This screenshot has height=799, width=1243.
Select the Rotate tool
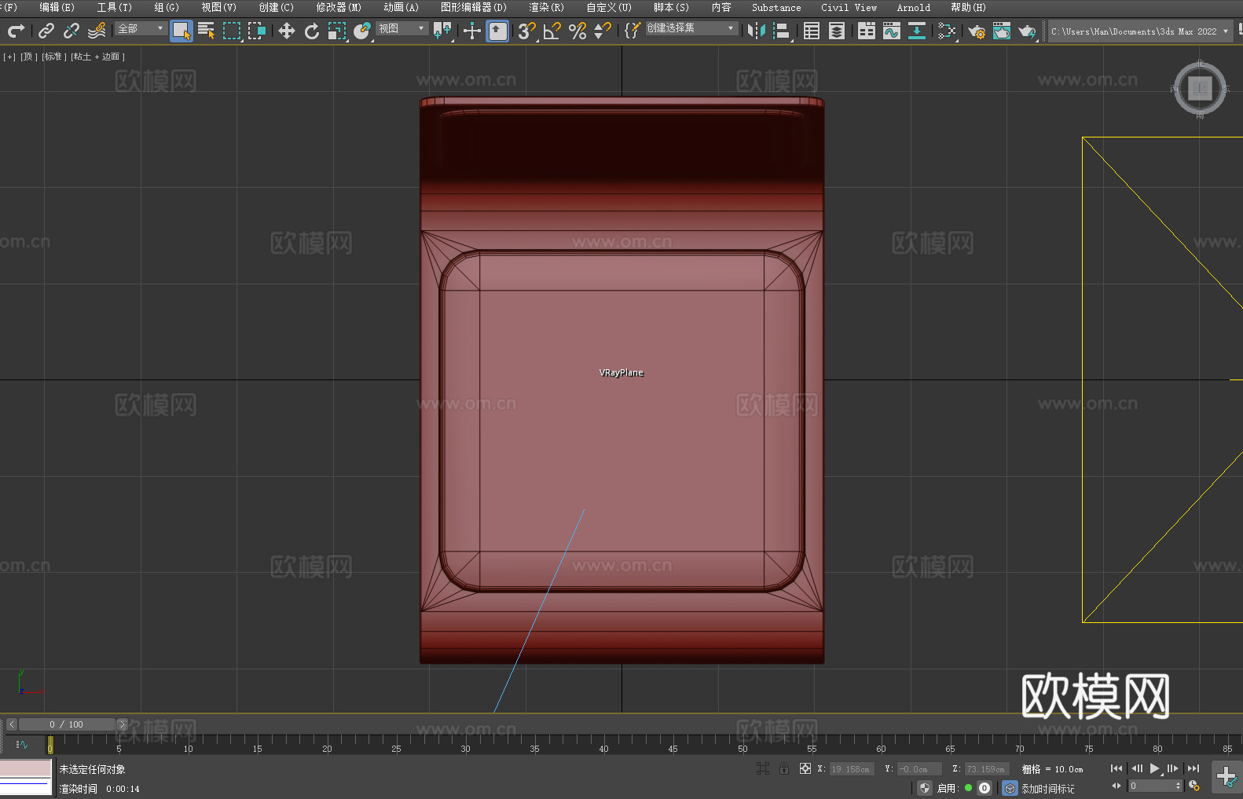tap(312, 31)
